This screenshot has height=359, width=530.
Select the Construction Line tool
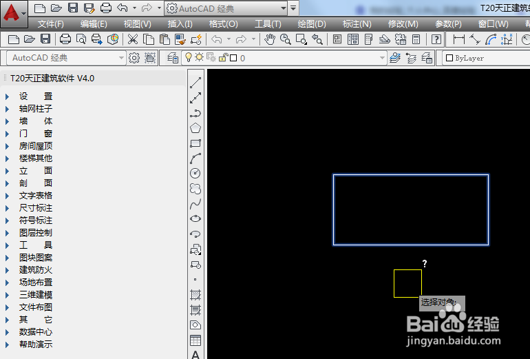pyautogui.click(x=195, y=98)
